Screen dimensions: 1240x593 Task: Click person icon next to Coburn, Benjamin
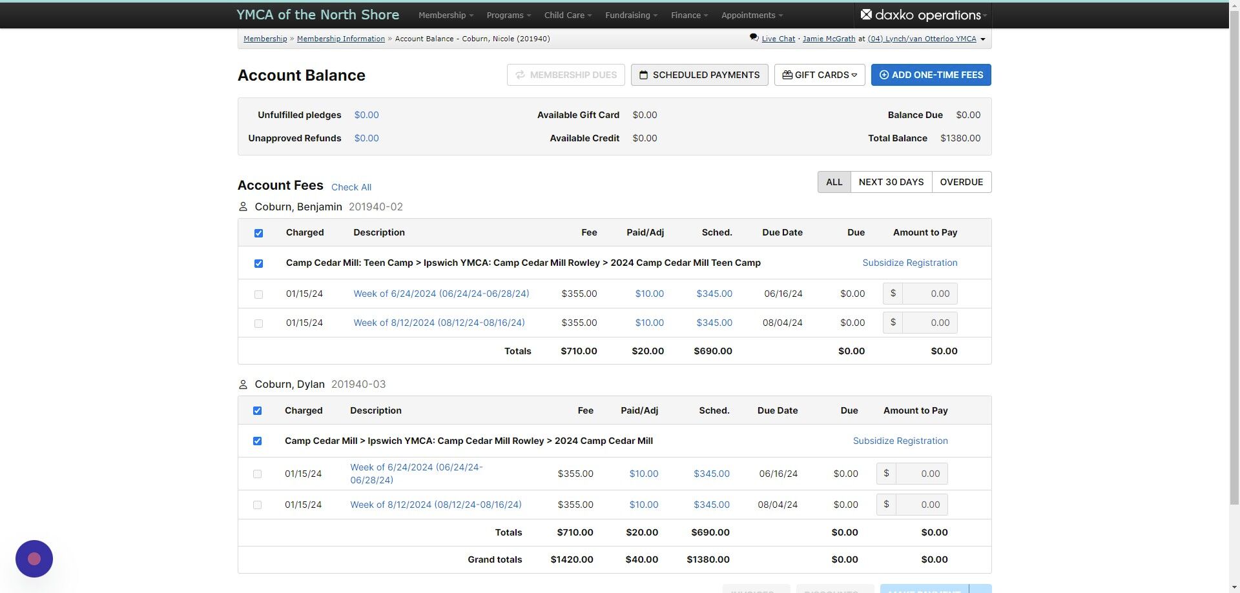pos(243,206)
